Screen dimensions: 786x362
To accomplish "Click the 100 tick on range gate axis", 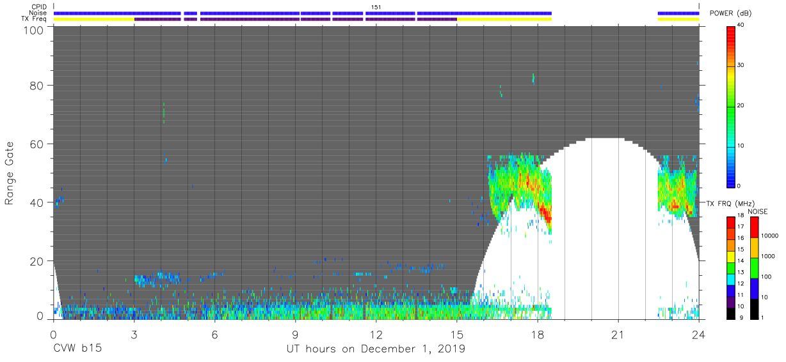I will click(x=33, y=30).
